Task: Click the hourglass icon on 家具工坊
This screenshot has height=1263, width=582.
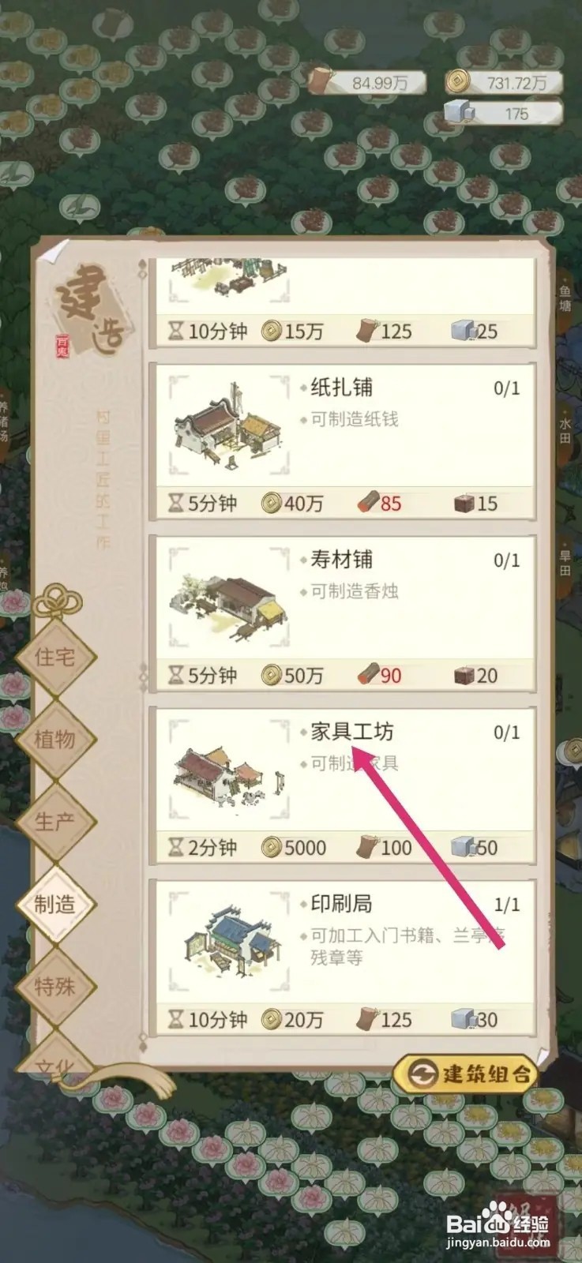Action: pos(176,848)
